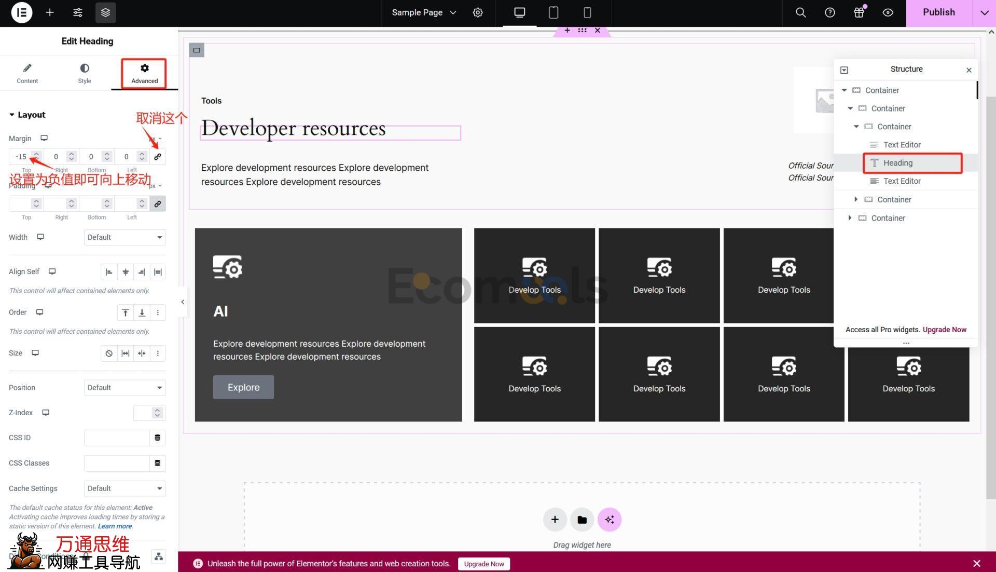Open Upgrade Now link in Structure
Viewport: 996px width, 572px height.
944,330
